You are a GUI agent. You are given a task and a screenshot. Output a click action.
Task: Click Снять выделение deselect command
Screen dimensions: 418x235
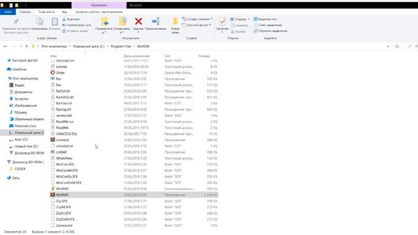click(268, 25)
